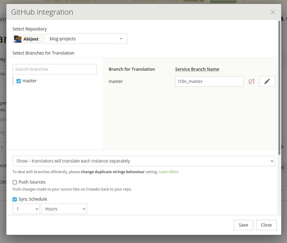Close the GitHub integration dialog with X
The width and height of the screenshot is (287, 243).
(x=273, y=12)
